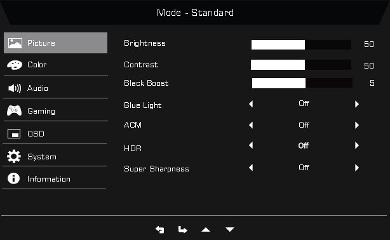Open Information via the i icon
This screenshot has width=390, height=240.
click(13, 178)
